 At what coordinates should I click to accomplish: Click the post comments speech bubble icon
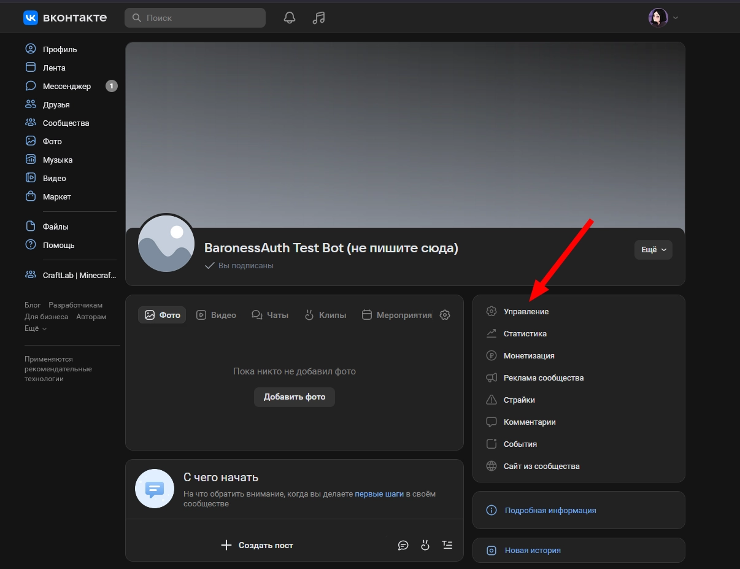pos(403,545)
